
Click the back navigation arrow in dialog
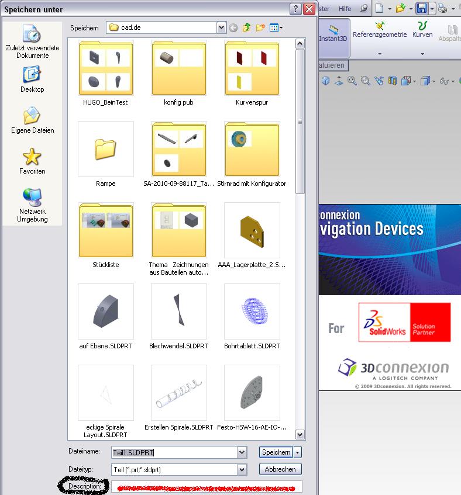[x=233, y=28]
